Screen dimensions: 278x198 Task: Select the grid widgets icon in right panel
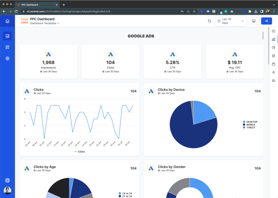tap(274, 56)
